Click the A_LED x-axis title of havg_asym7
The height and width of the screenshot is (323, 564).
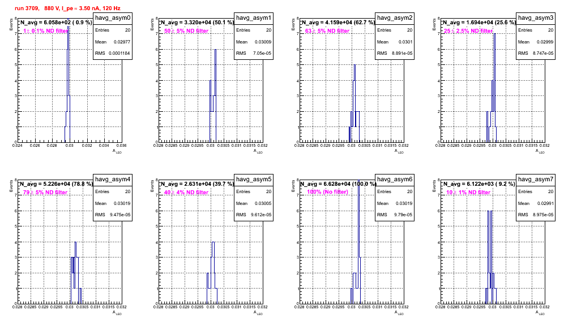[540, 313]
